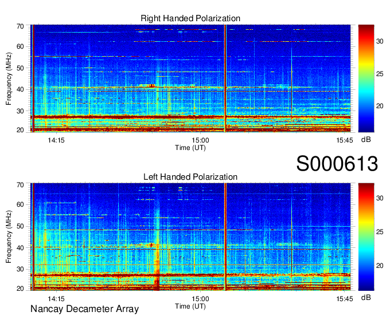Click the Frequency (MHz) axis label of the Right Handed plot
This screenshot has width=390, height=316.
coord(9,78)
